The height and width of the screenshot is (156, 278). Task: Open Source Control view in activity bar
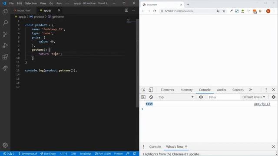tap(5, 34)
